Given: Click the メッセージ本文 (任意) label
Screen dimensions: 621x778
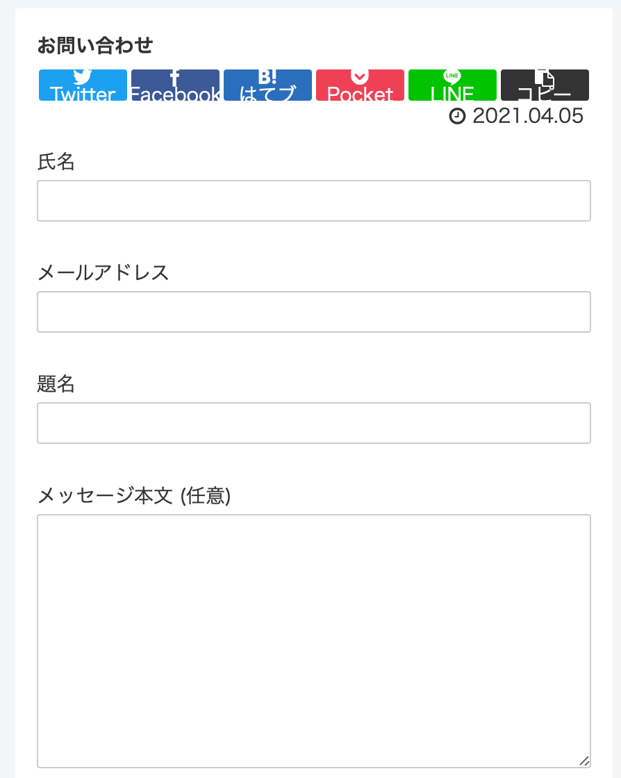Looking at the screenshot, I should [x=133, y=495].
